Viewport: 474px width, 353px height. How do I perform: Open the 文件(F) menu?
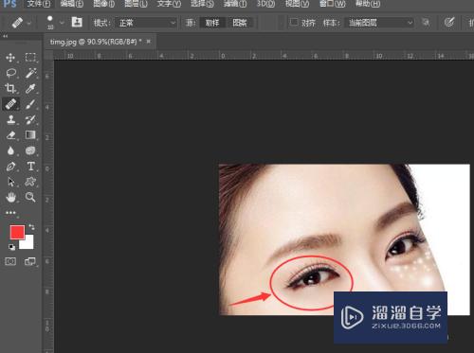[x=39, y=4]
